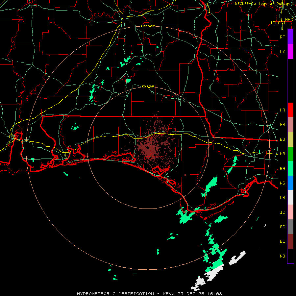Image resolution: width=296 pixels, height=296 pixels.
Task: Click the BI brown legend swatch
Action: [x=290, y=241]
